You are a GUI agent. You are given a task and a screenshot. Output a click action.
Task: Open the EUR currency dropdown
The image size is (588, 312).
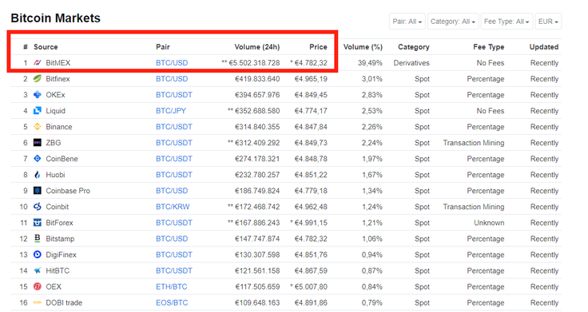[x=548, y=22]
